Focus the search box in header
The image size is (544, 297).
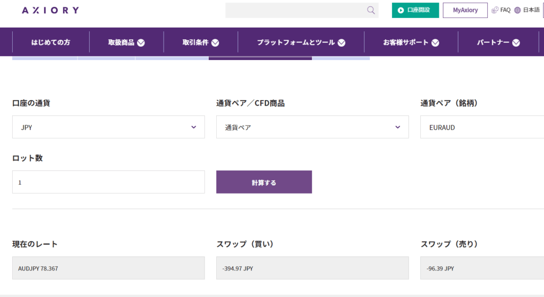pyautogui.click(x=295, y=10)
